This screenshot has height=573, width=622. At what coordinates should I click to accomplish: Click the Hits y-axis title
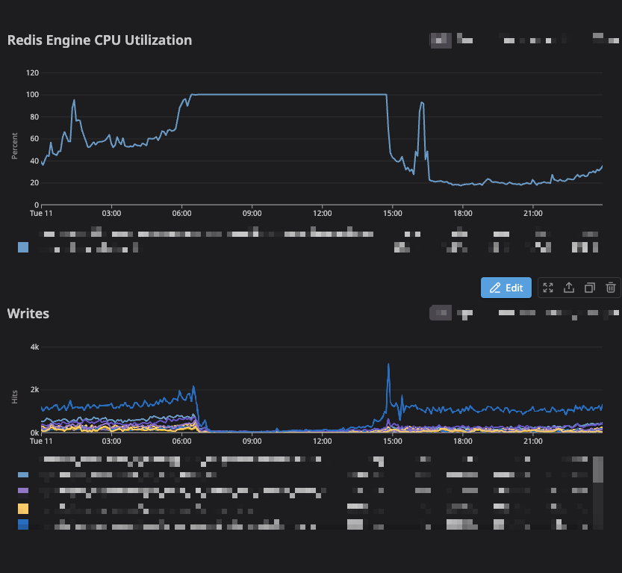pyautogui.click(x=15, y=397)
